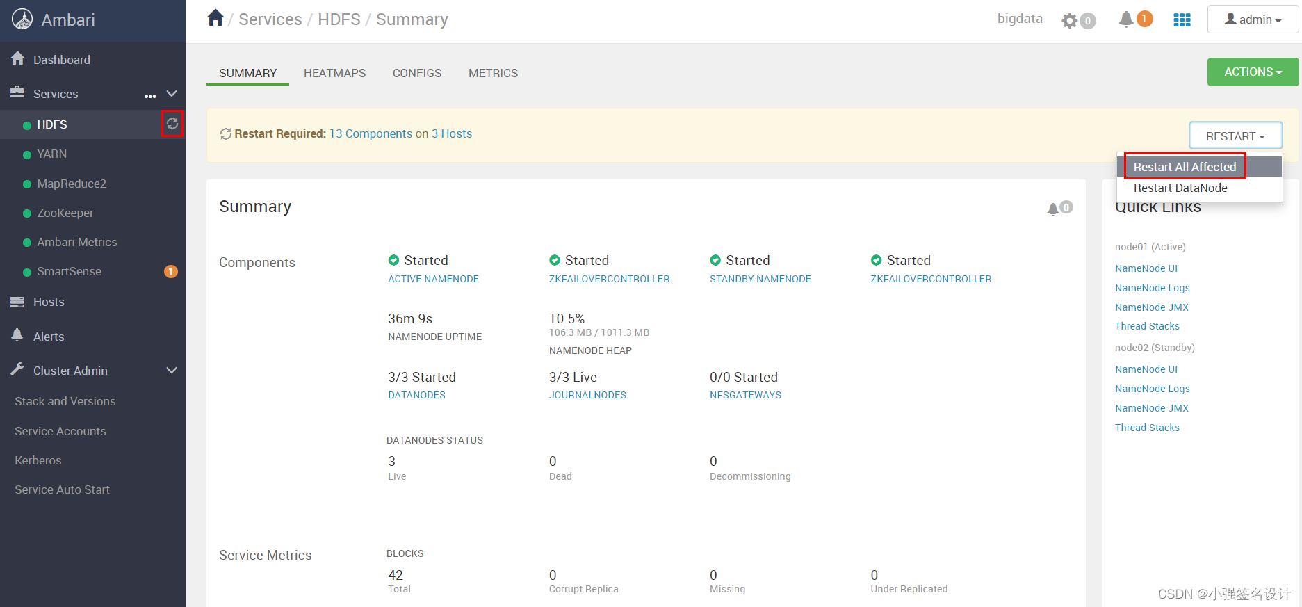Click the Ambari title text

[68, 19]
